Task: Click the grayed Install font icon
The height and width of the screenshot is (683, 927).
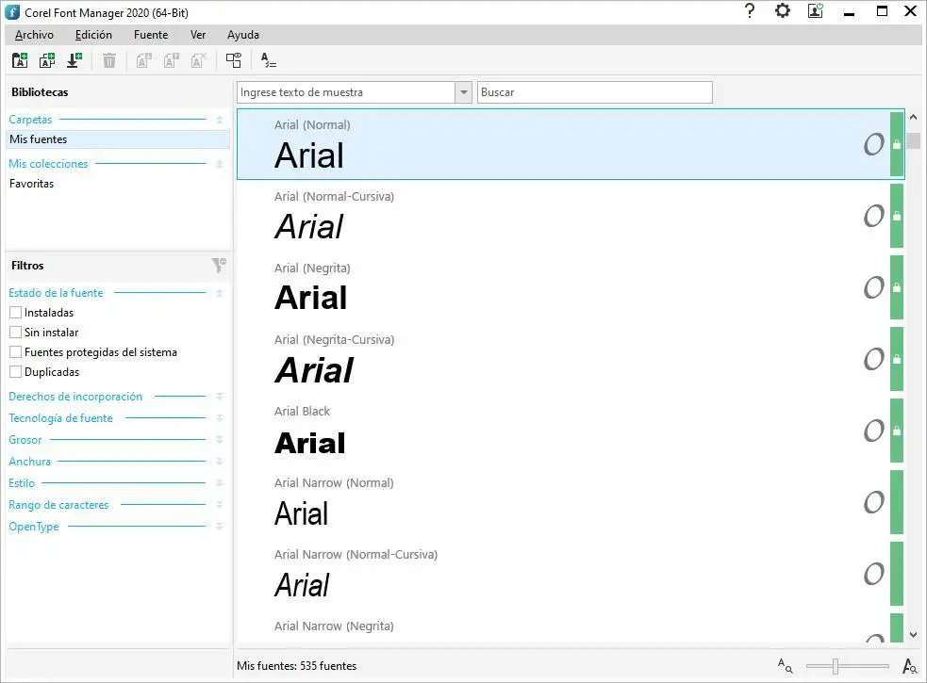Action: 143,60
